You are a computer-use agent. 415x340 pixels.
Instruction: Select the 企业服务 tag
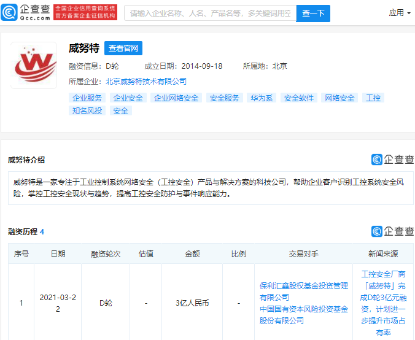click(87, 98)
